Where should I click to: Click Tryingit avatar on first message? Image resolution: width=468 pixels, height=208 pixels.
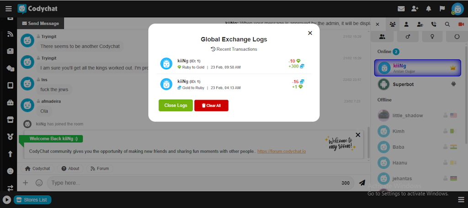tap(27, 41)
